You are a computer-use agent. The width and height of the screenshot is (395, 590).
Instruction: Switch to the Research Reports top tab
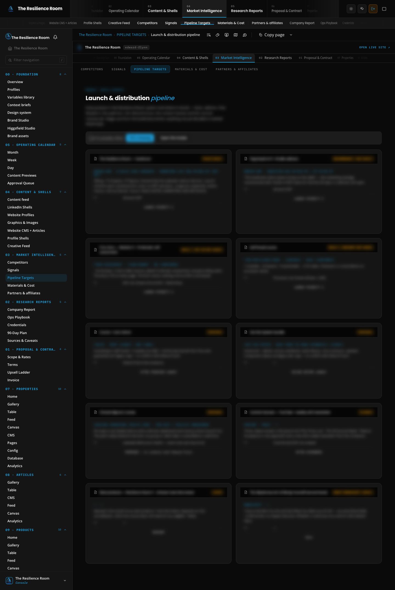tap(247, 9)
